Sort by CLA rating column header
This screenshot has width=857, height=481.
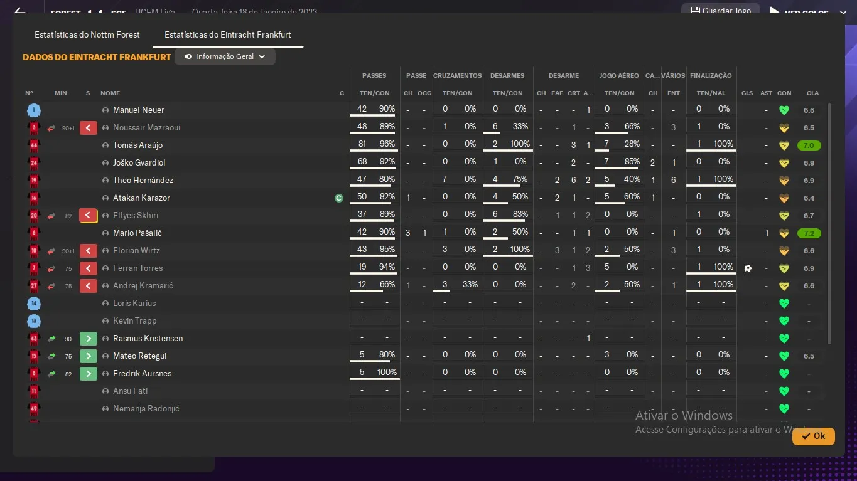[x=812, y=93]
